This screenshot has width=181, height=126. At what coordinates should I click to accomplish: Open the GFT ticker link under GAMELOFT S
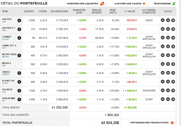tap(4, 48)
